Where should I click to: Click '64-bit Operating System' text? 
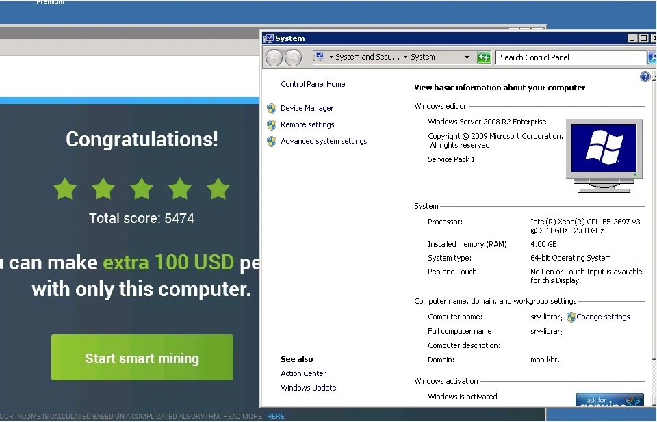[571, 258]
